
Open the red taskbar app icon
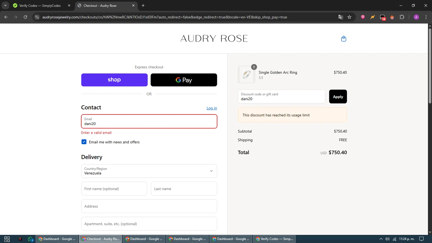20,239
